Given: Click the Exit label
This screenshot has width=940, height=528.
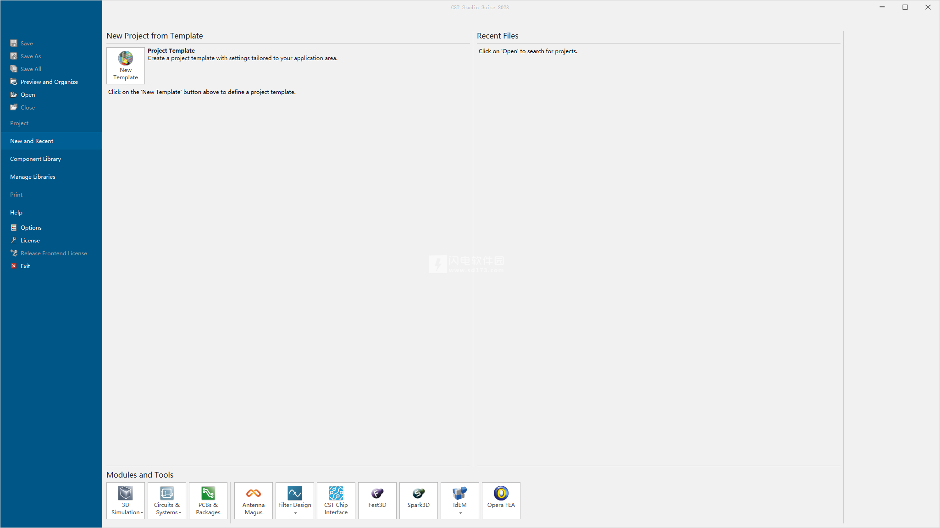Looking at the screenshot, I should (x=25, y=266).
